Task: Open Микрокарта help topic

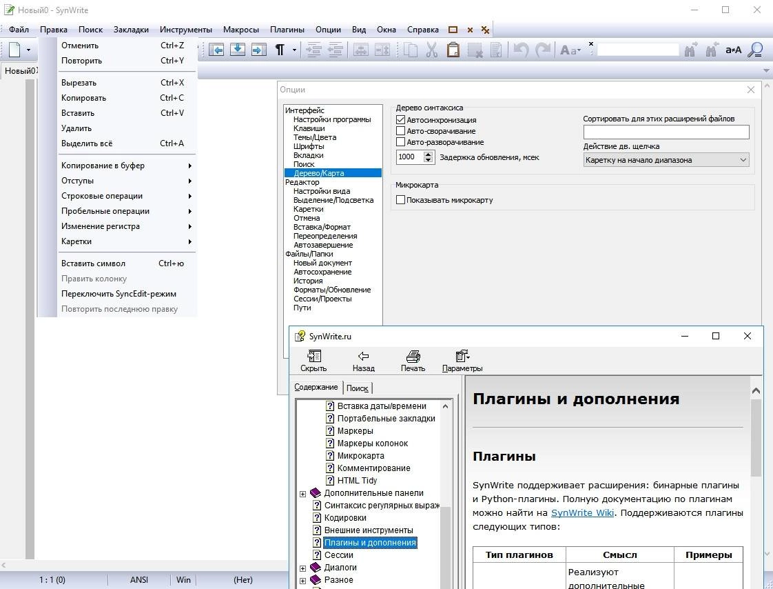Action: (360, 456)
